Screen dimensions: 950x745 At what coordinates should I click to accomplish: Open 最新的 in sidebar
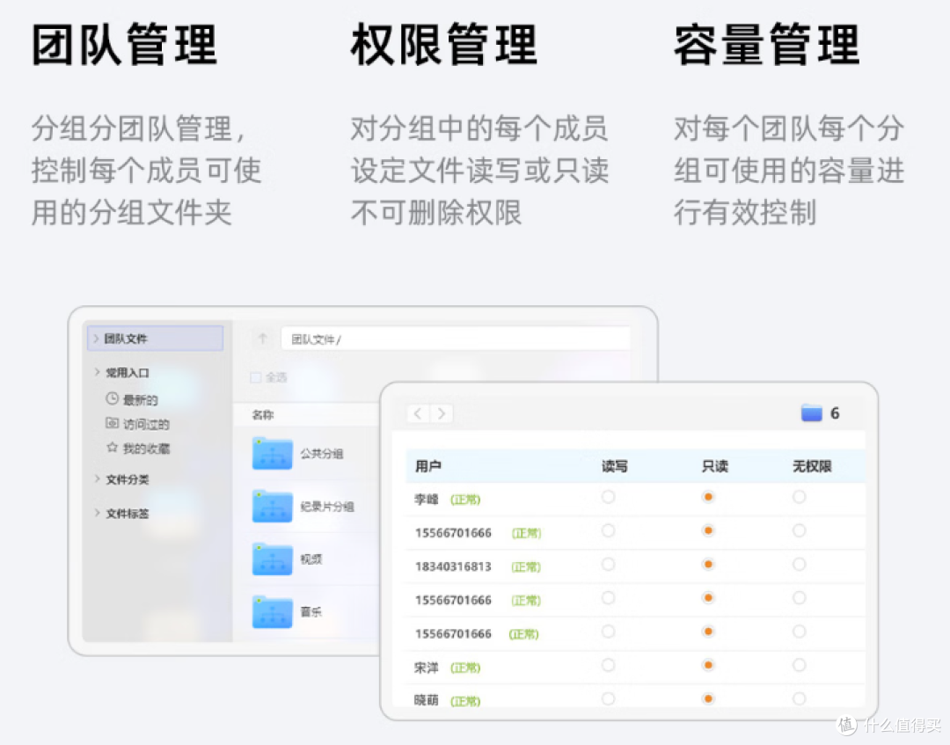140,399
